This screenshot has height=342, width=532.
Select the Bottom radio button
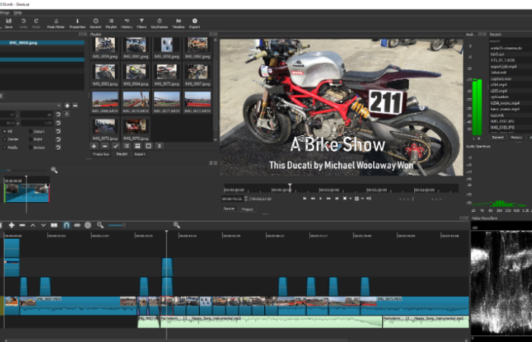(31, 149)
